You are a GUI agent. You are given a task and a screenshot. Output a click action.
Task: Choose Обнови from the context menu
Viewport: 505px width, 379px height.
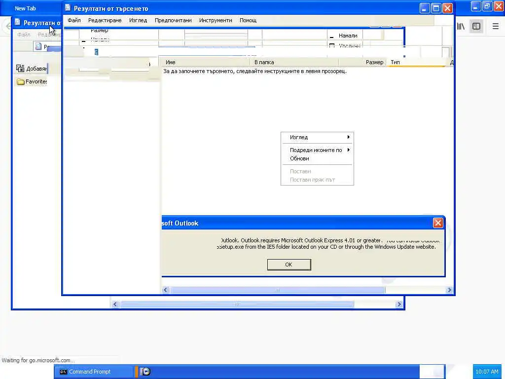click(x=317, y=158)
